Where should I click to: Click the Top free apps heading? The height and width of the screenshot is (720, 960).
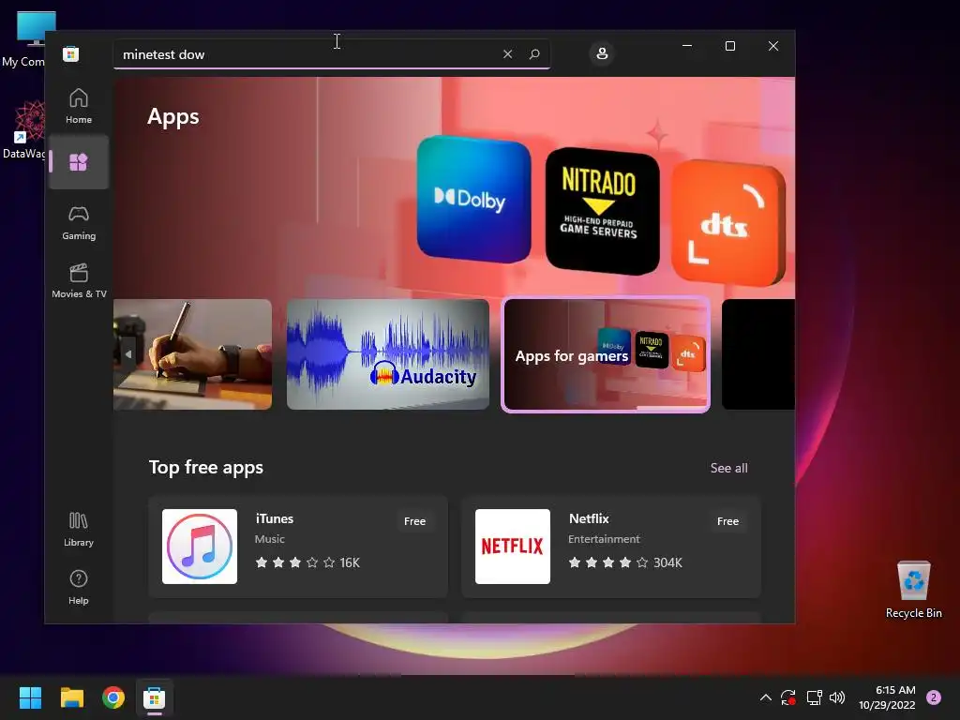(x=206, y=467)
